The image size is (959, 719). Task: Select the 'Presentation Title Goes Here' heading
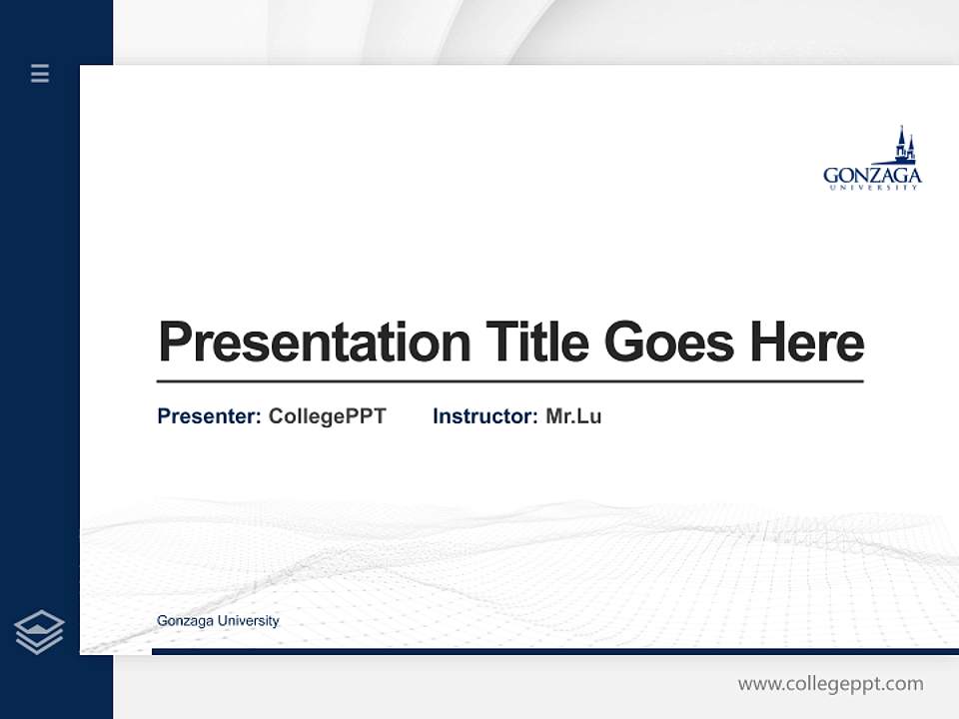[510, 343]
